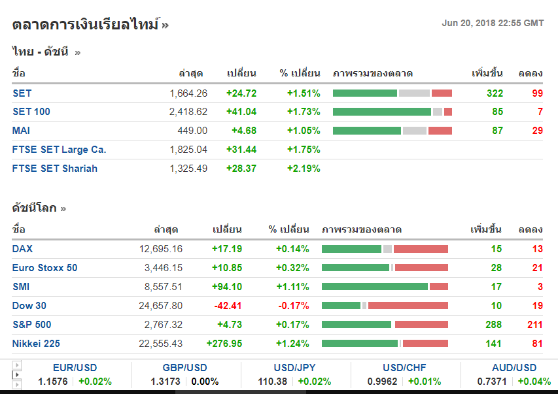Open the Dow 30 index page
The image size is (558, 394).
(29, 306)
